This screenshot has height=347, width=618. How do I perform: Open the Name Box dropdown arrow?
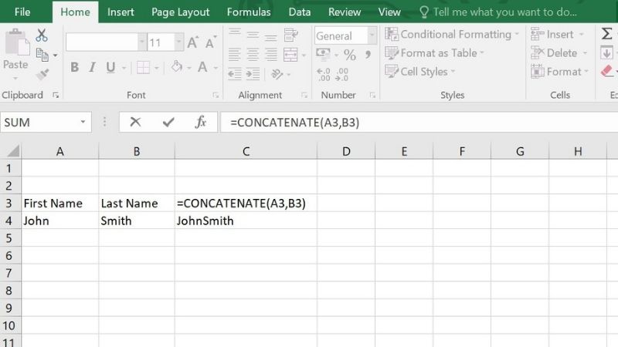83,122
